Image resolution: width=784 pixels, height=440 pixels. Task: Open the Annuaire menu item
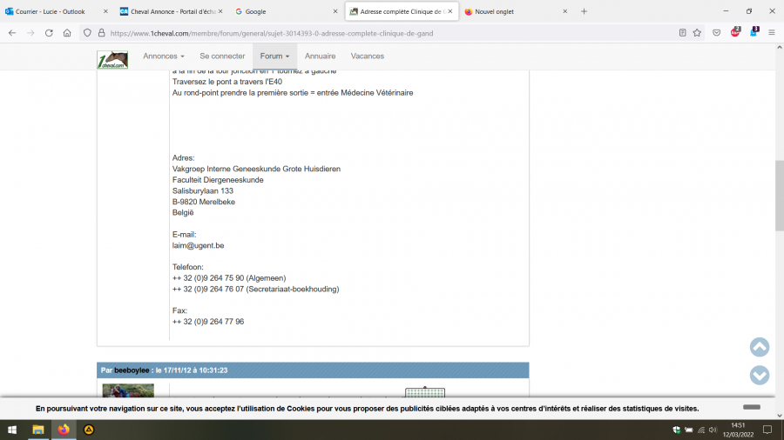320,56
